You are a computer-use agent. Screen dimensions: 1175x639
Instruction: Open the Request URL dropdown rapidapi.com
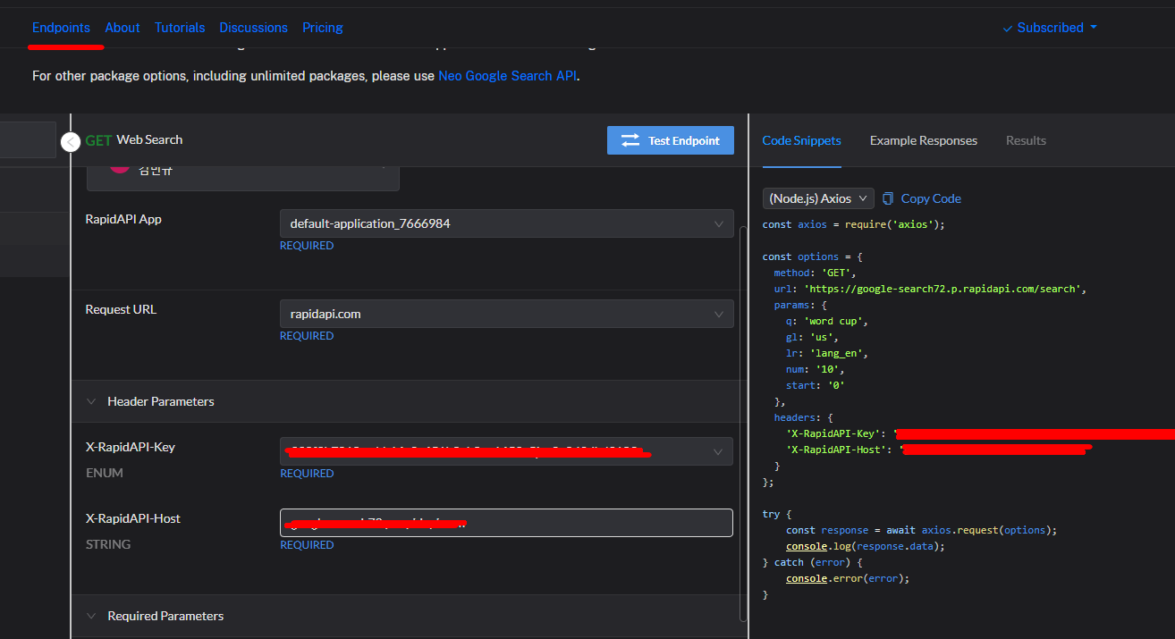507,314
